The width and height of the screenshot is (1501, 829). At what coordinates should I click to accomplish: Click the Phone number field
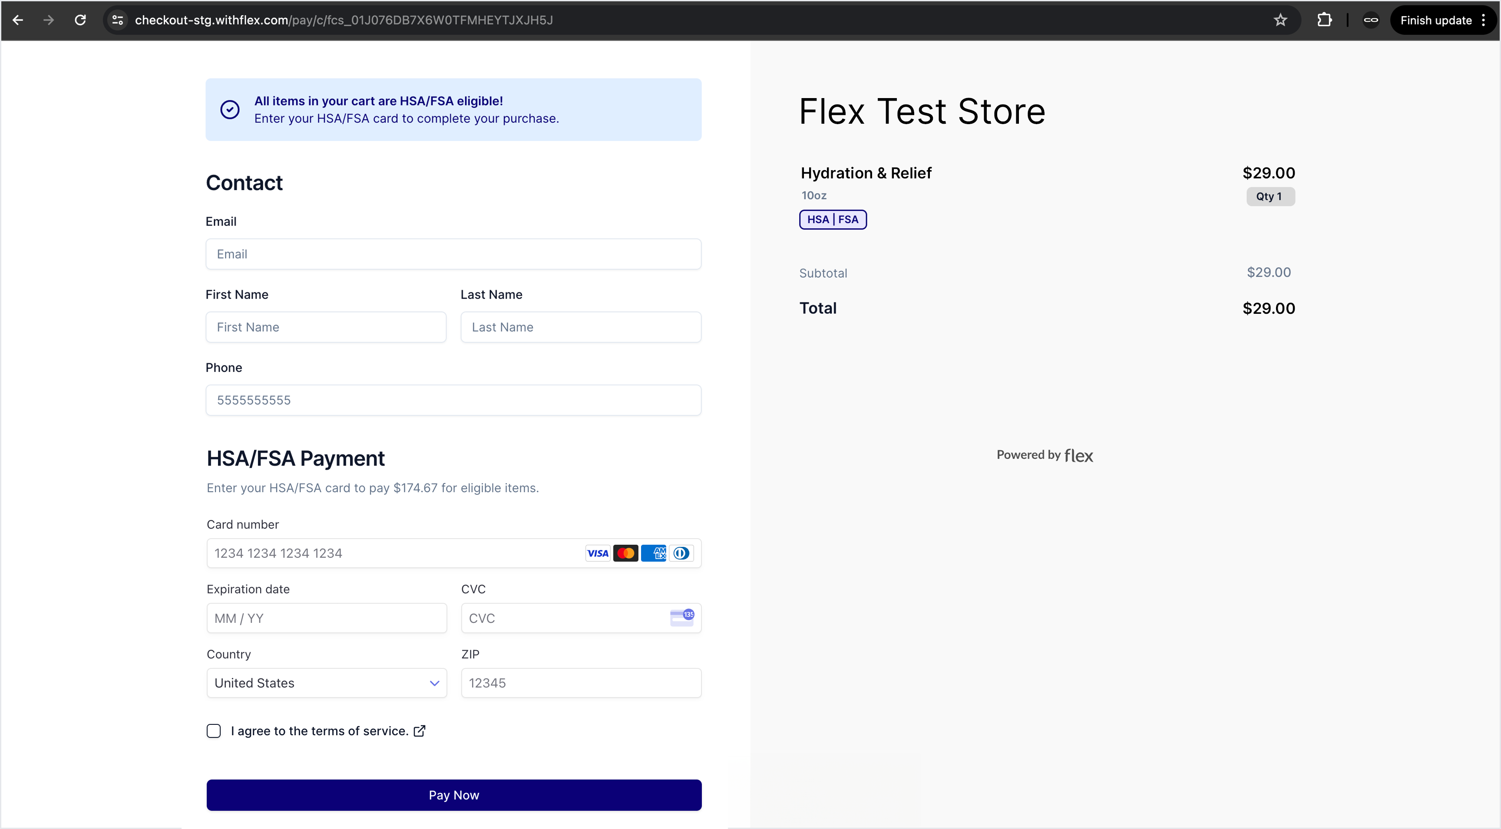tap(453, 401)
